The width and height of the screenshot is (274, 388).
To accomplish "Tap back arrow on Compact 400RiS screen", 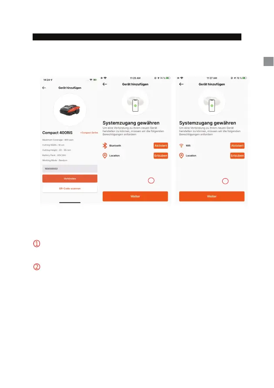I will pos(44,88).
